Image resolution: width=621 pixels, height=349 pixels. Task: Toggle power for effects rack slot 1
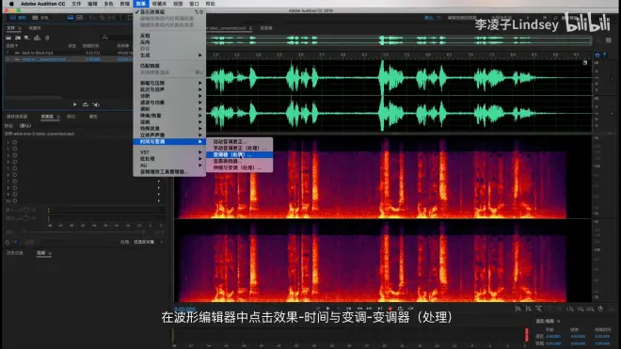tap(15, 142)
